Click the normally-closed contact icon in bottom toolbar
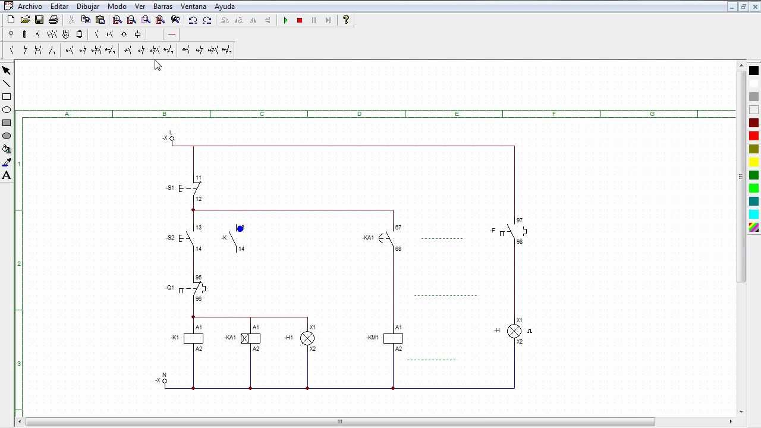Image resolution: width=761 pixels, height=428 pixels. [x=25, y=51]
